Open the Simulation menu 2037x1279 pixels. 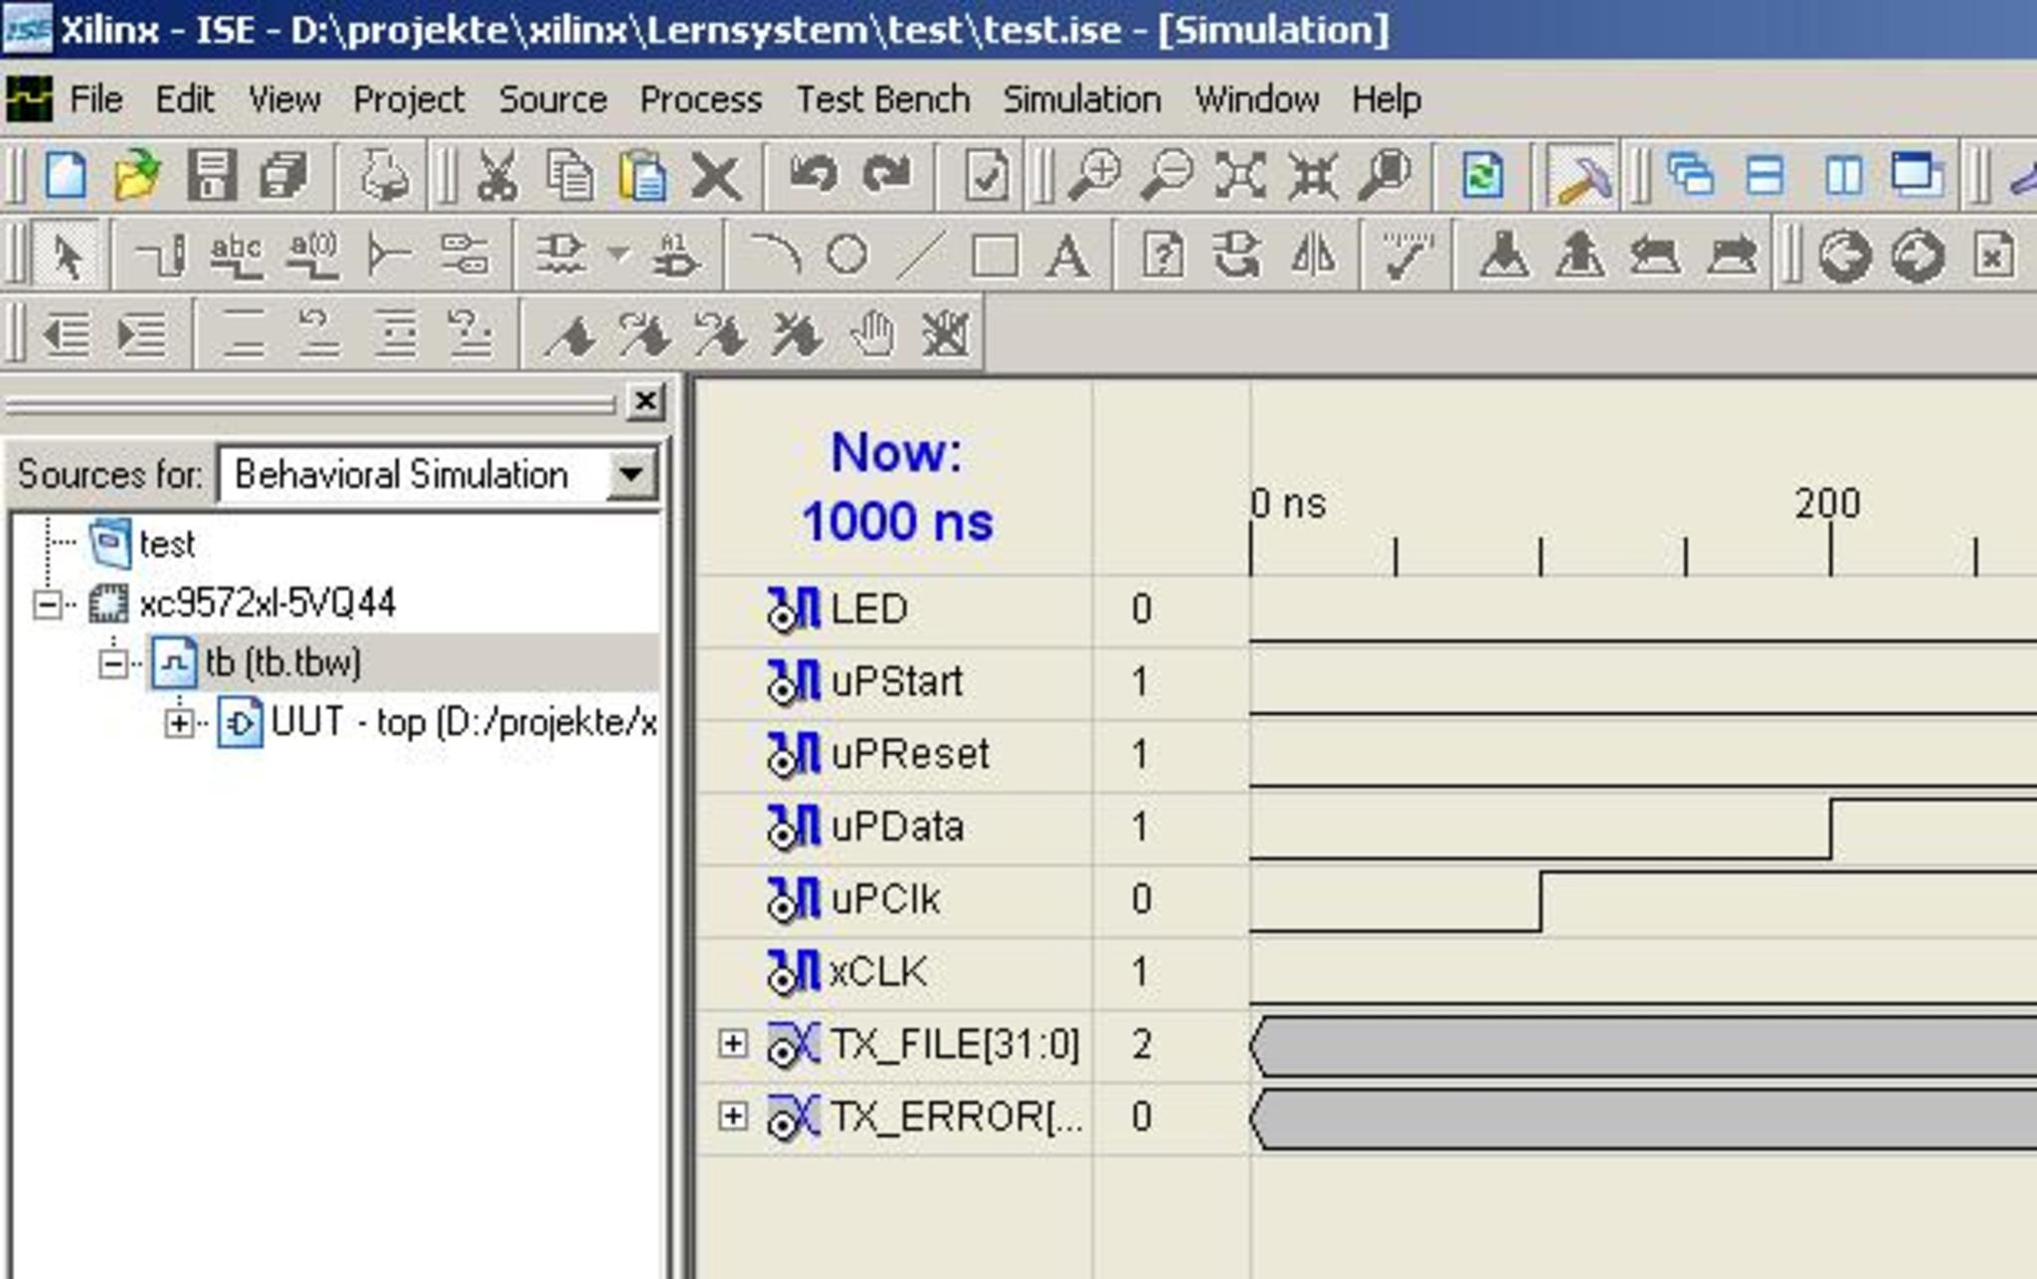click(x=1081, y=99)
